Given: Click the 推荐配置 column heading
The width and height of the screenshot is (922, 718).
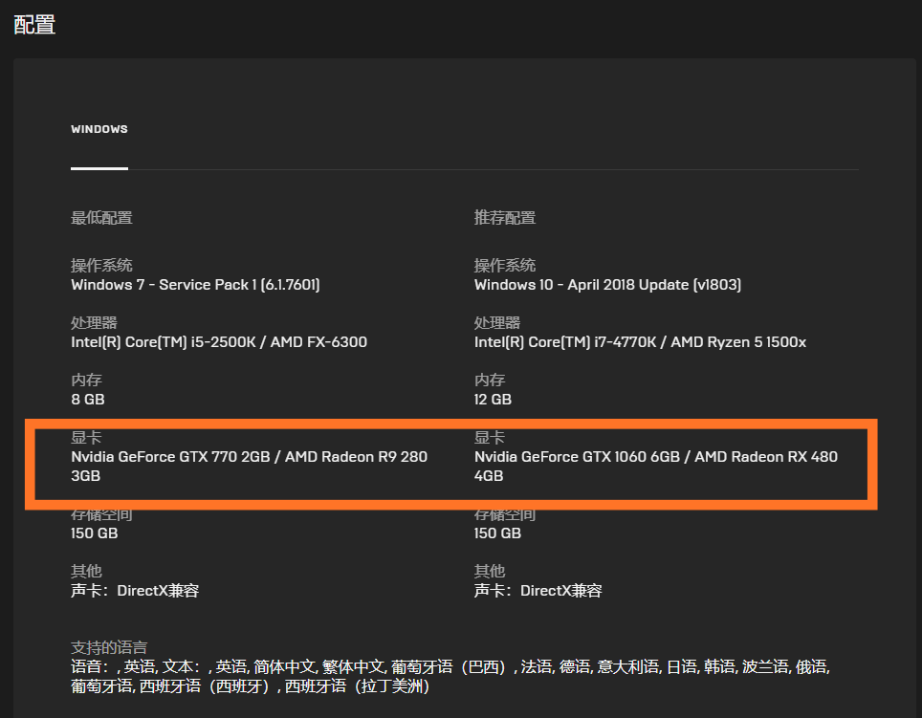Looking at the screenshot, I should [x=505, y=218].
